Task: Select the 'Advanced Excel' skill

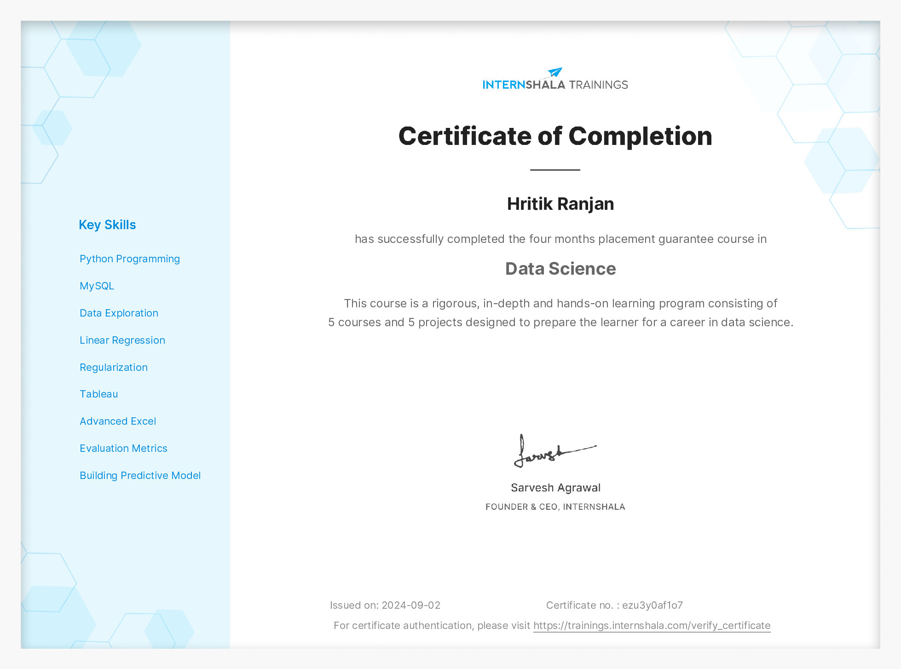Action: point(118,421)
